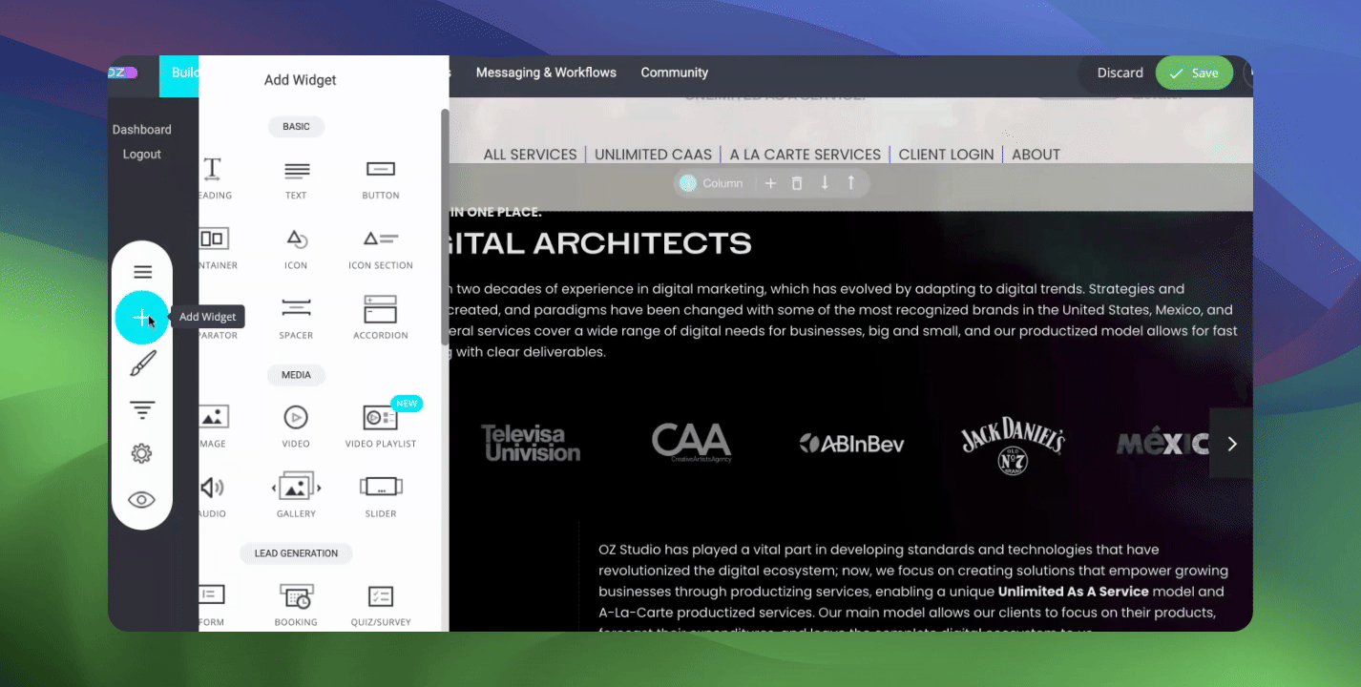Image resolution: width=1361 pixels, height=687 pixels.
Task: Open ALL SERVICES in the site navigation
Action: click(x=530, y=155)
